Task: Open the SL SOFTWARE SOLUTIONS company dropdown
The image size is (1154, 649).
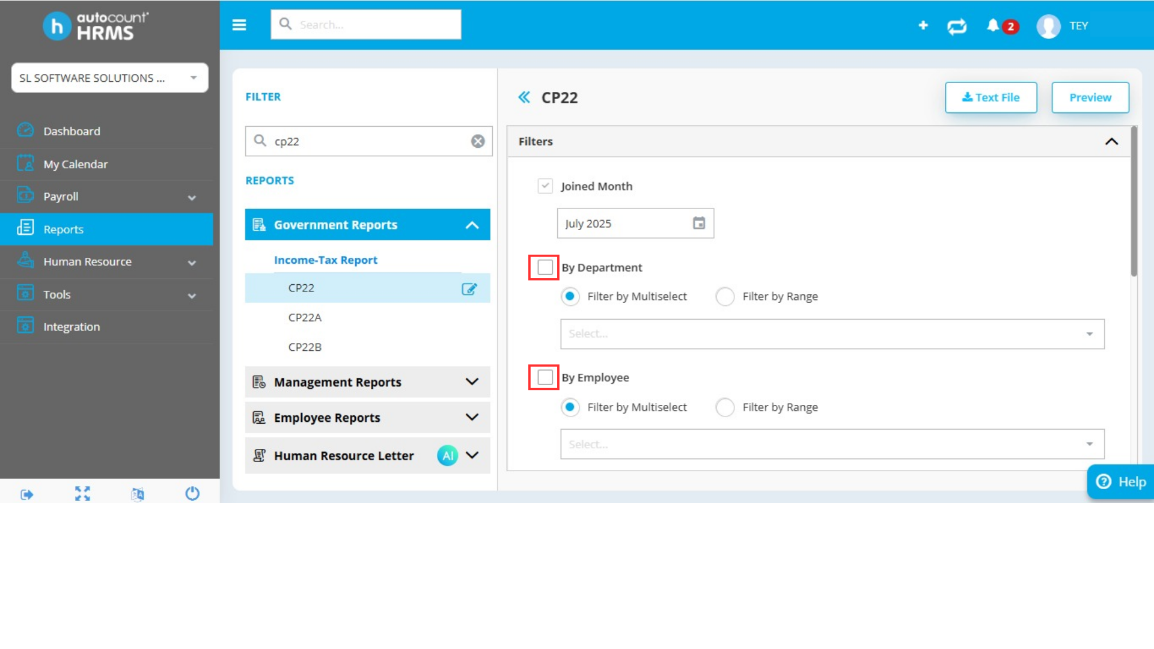Action: click(109, 78)
